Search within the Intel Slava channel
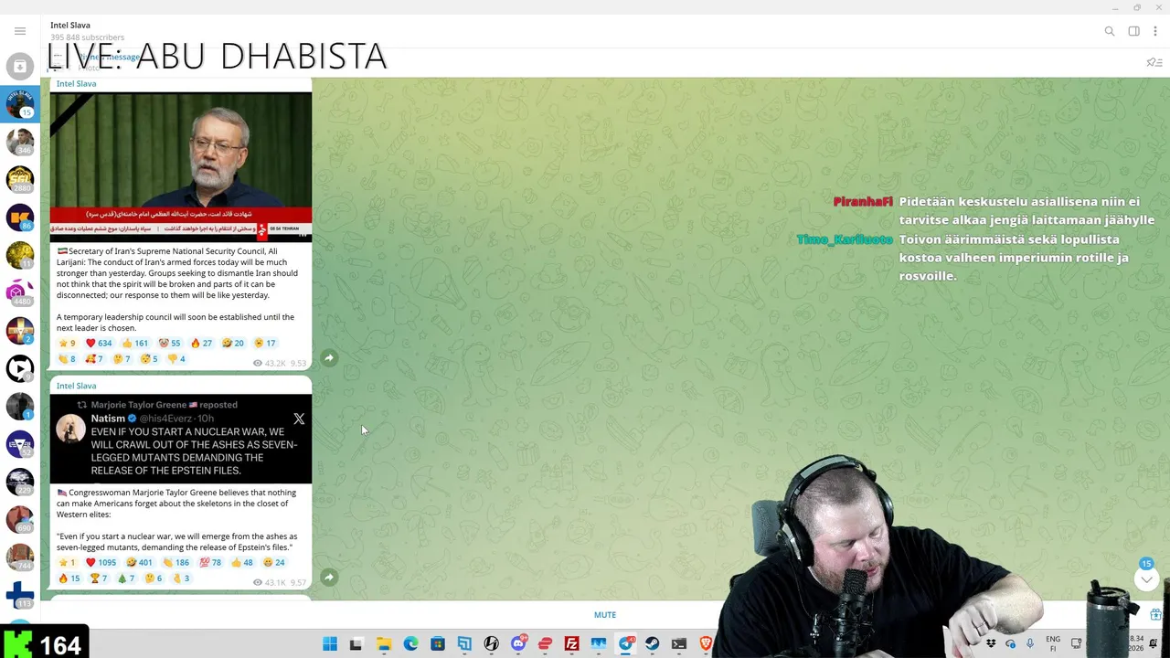This screenshot has width=1170, height=658. (1110, 31)
